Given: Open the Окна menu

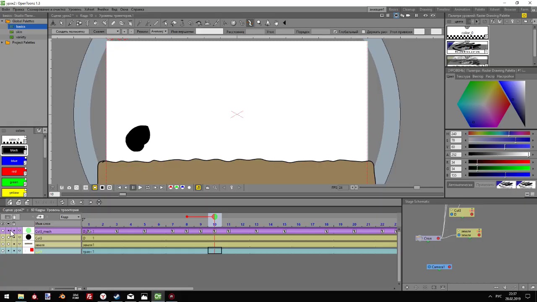Looking at the screenshot, I should (x=124, y=9).
